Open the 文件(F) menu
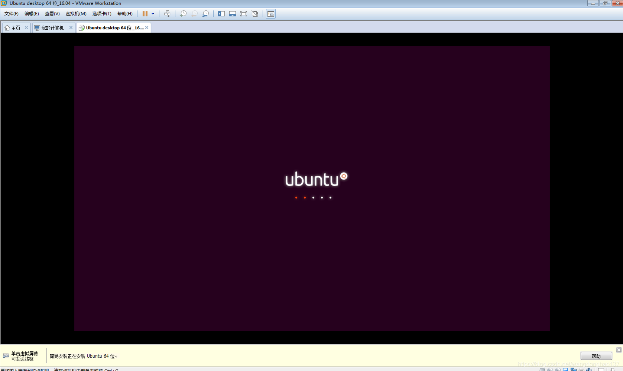This screenshot has height=371, width=623. click(11, 14)
